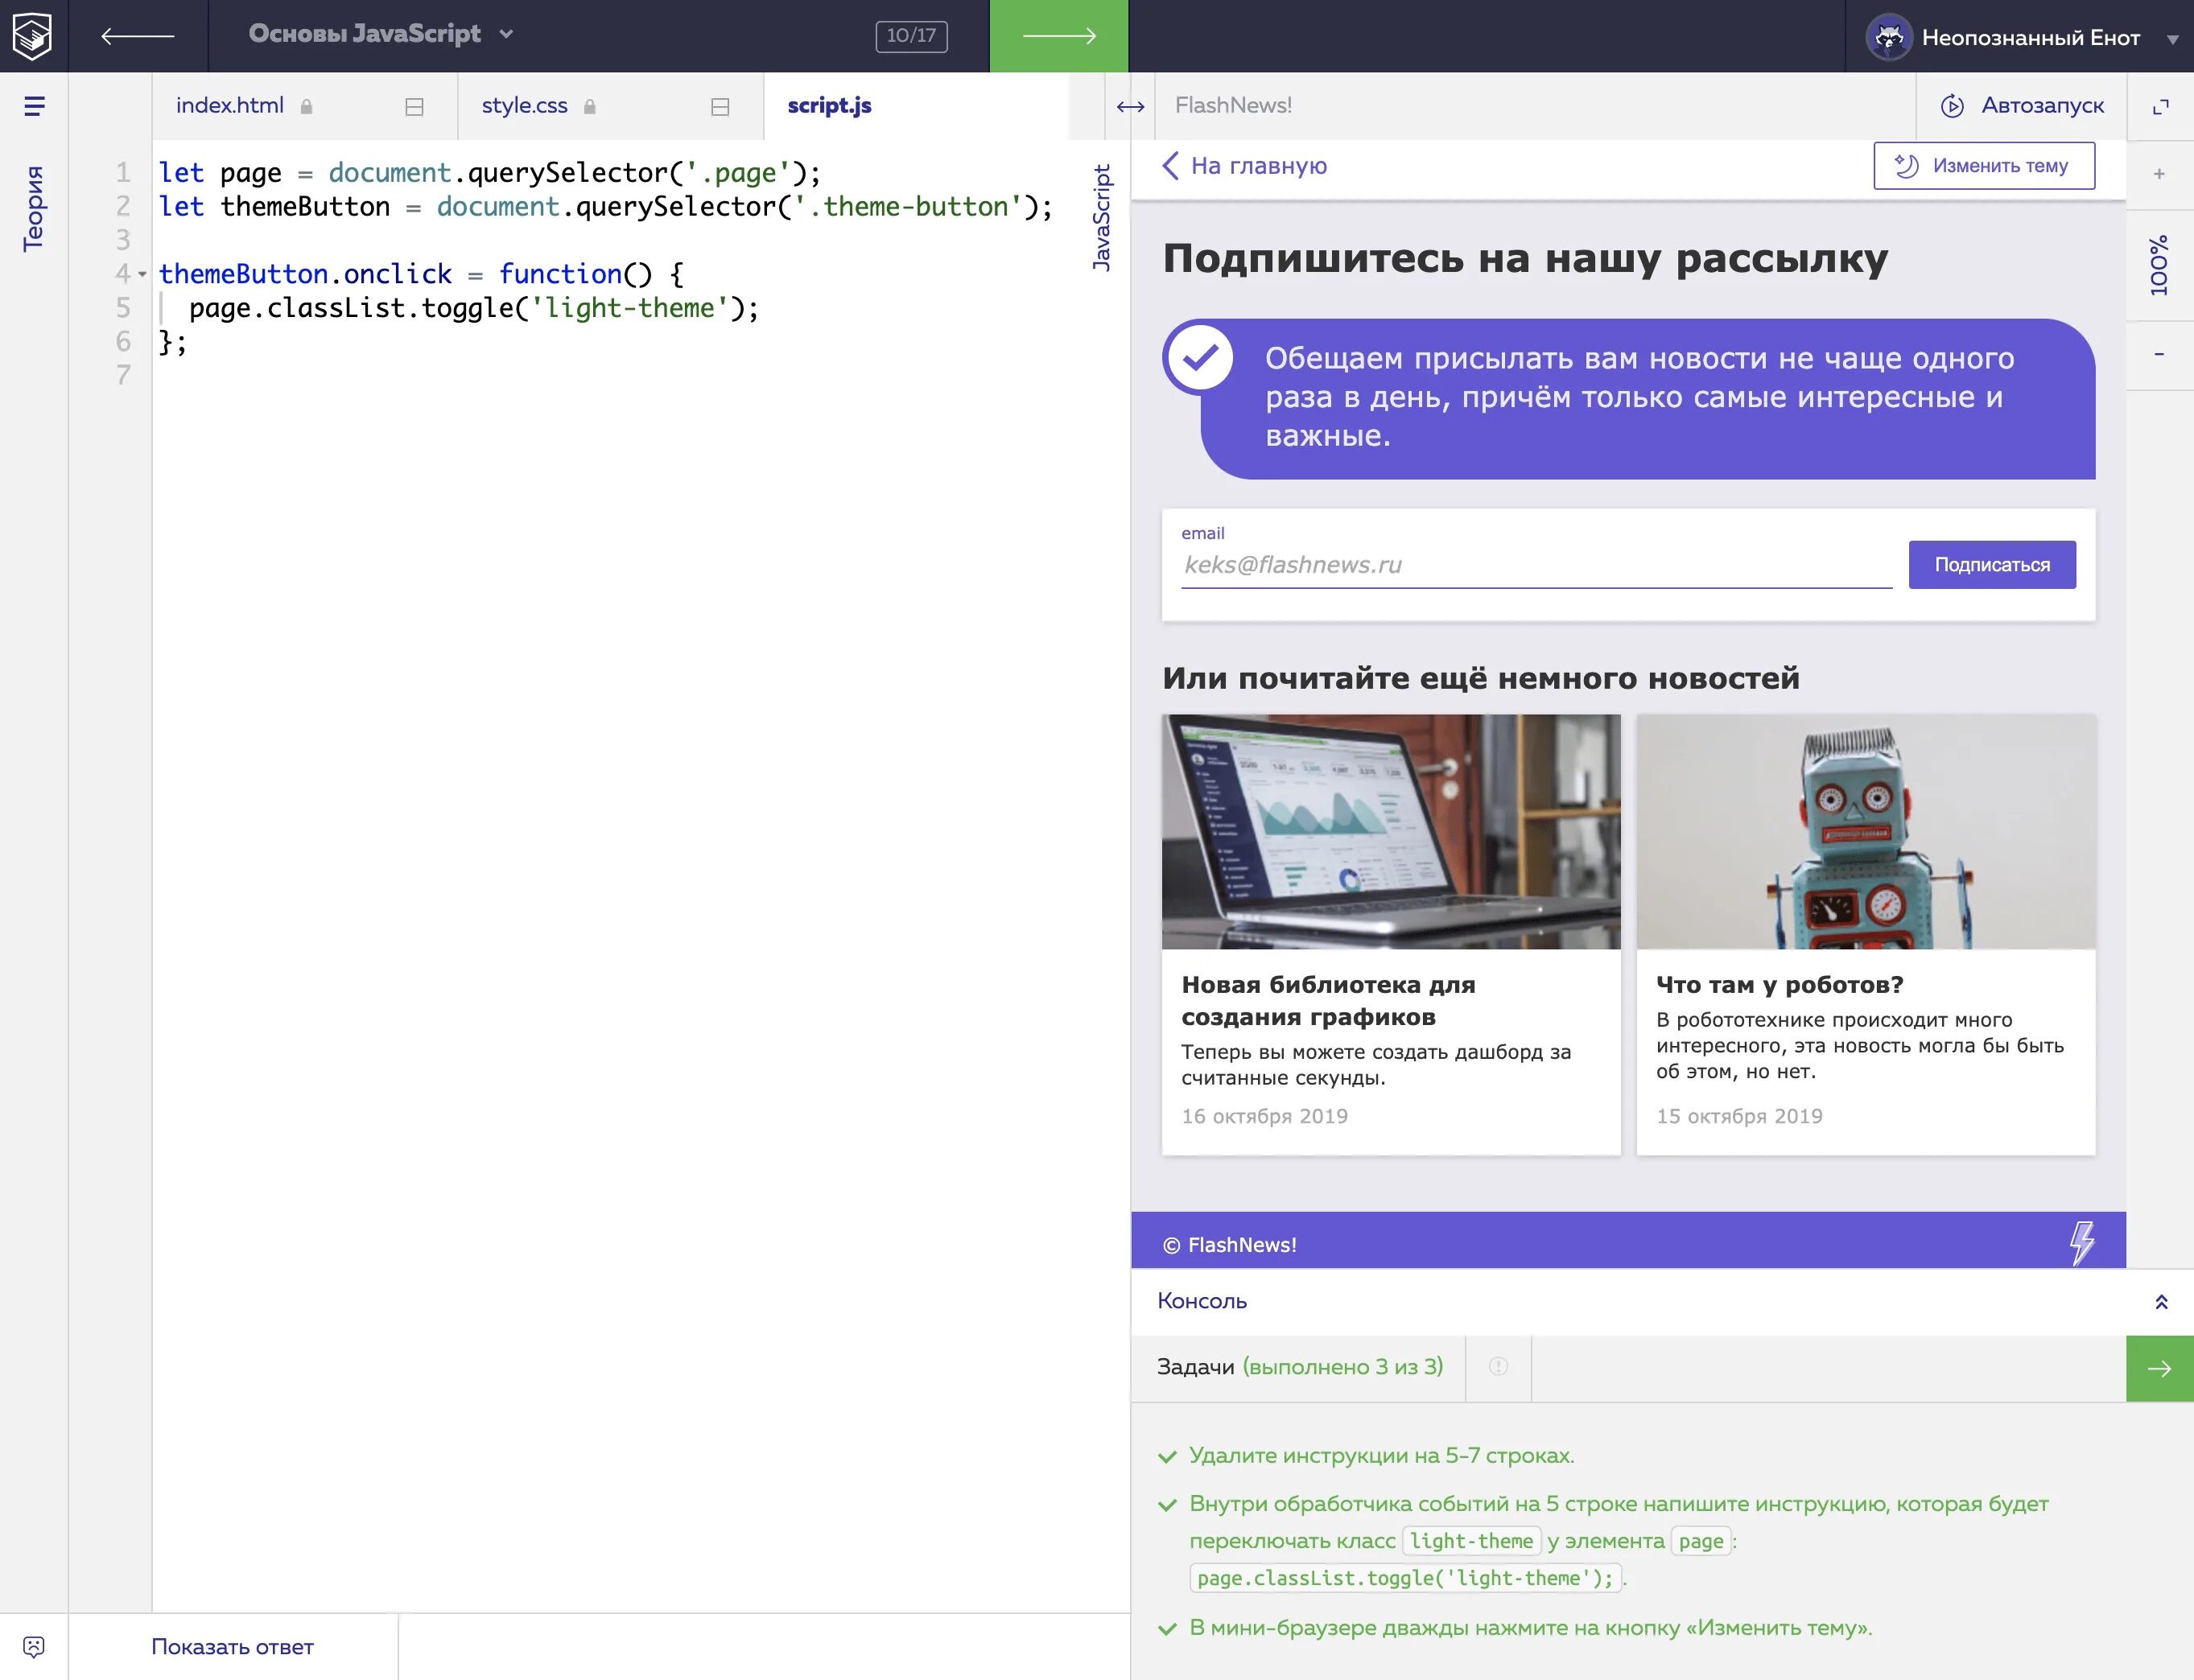This screenshot has height=1680, width=2194.
Task: Collapse the index.html editor pane
Action: (414, 107)
